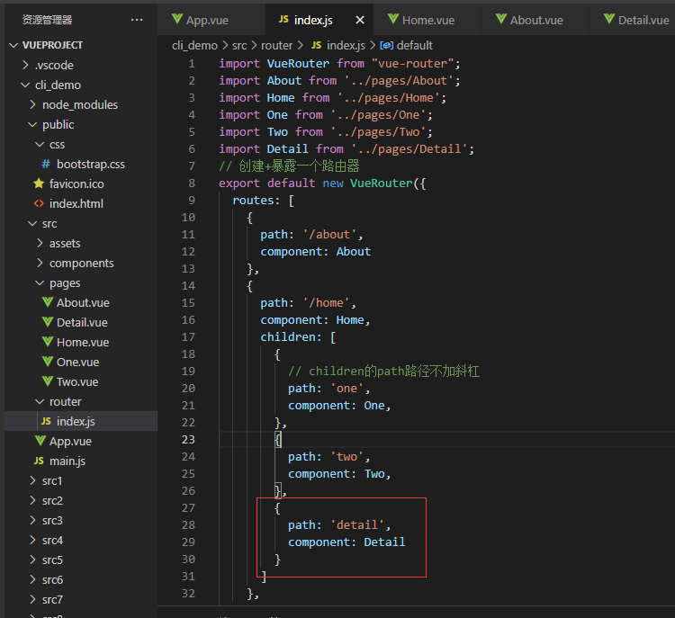The width and height of the screenshot is (675, 618).
Task: Open Detail.vue from the pages folder
Action: click(x=82, y=322)
